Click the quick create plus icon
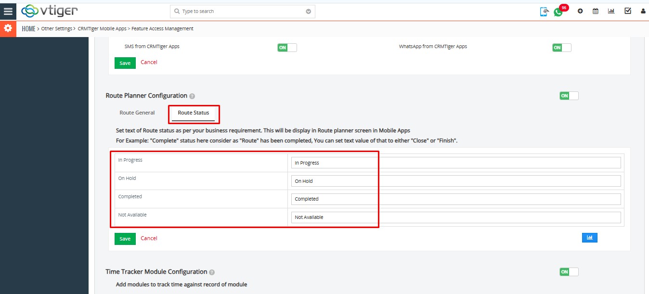Image resolution: width=649 pixels, height=294 pixels. 580,11
